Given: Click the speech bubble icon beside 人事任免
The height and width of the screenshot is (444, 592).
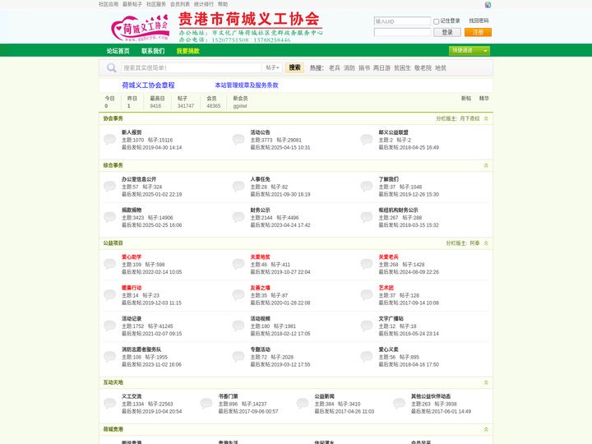Looking at the screenshot, I should tap(238, 186).
